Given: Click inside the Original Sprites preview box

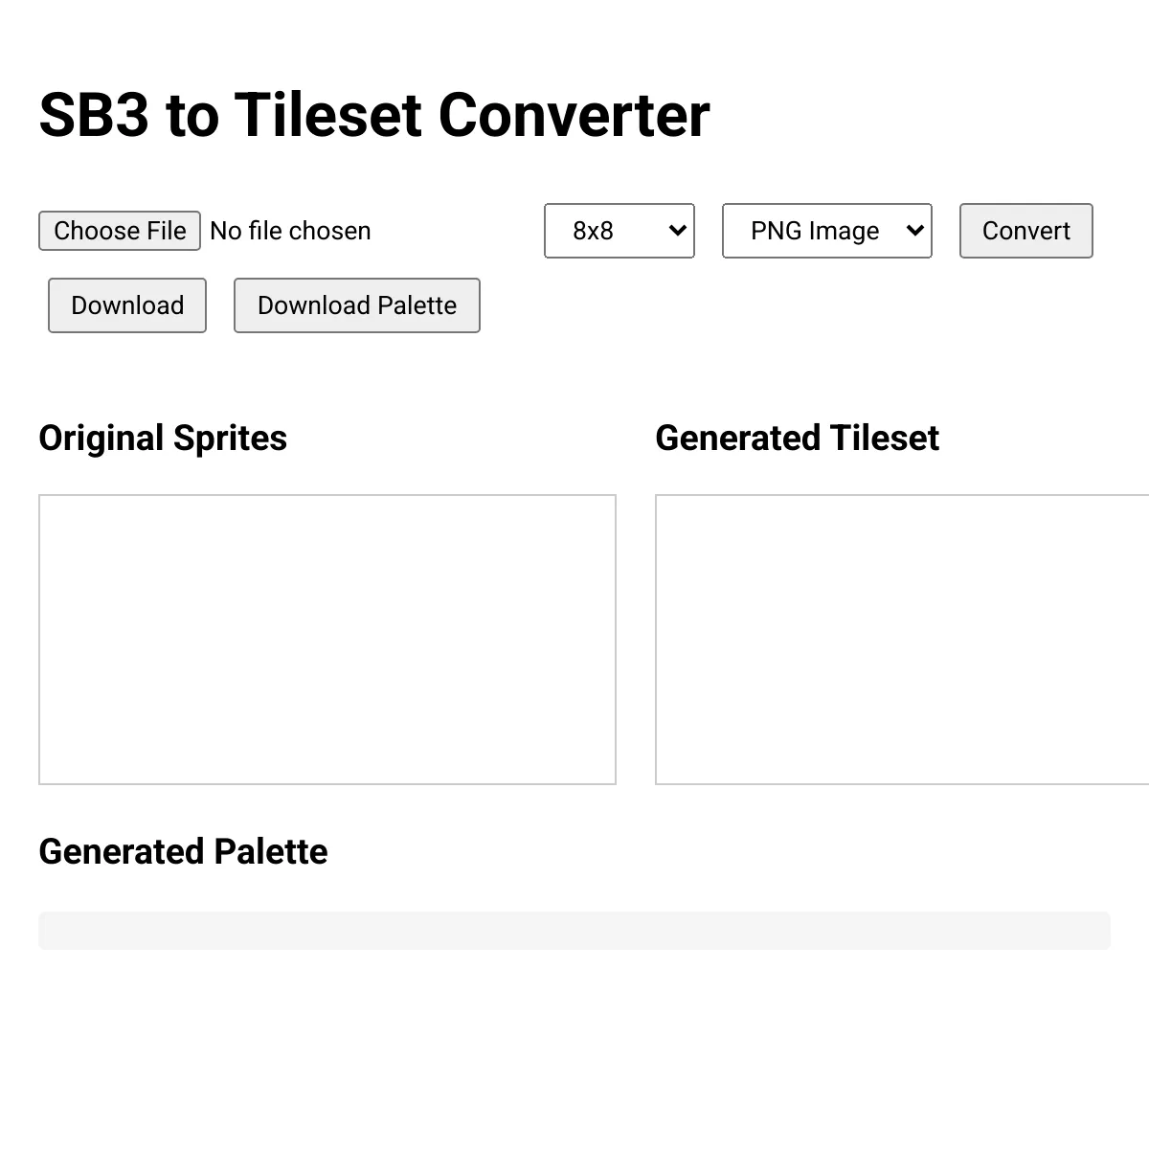Looking at the screenshot, I should pyautogui.click(x=327, y=640).
